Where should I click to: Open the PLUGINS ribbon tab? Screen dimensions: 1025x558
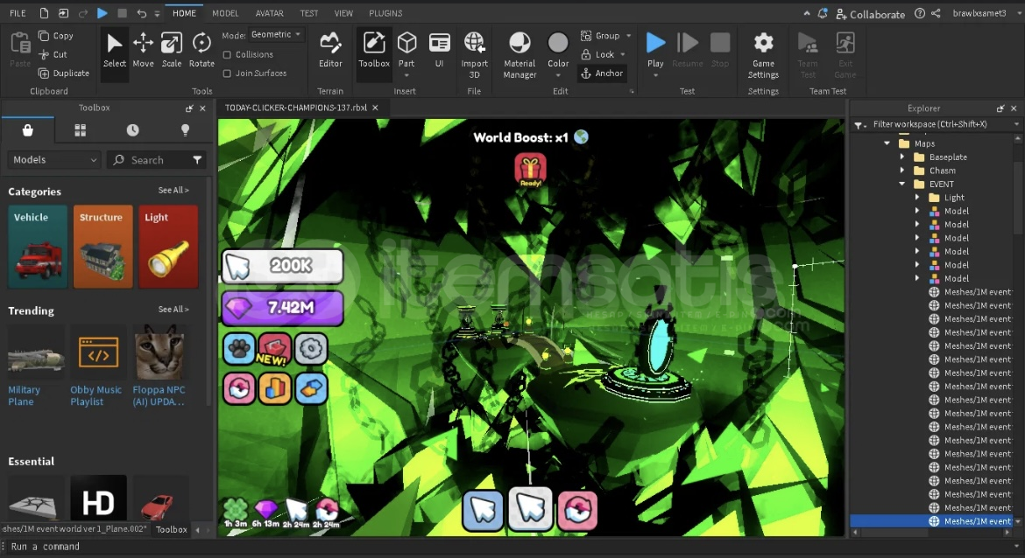(x=385, y=13)
